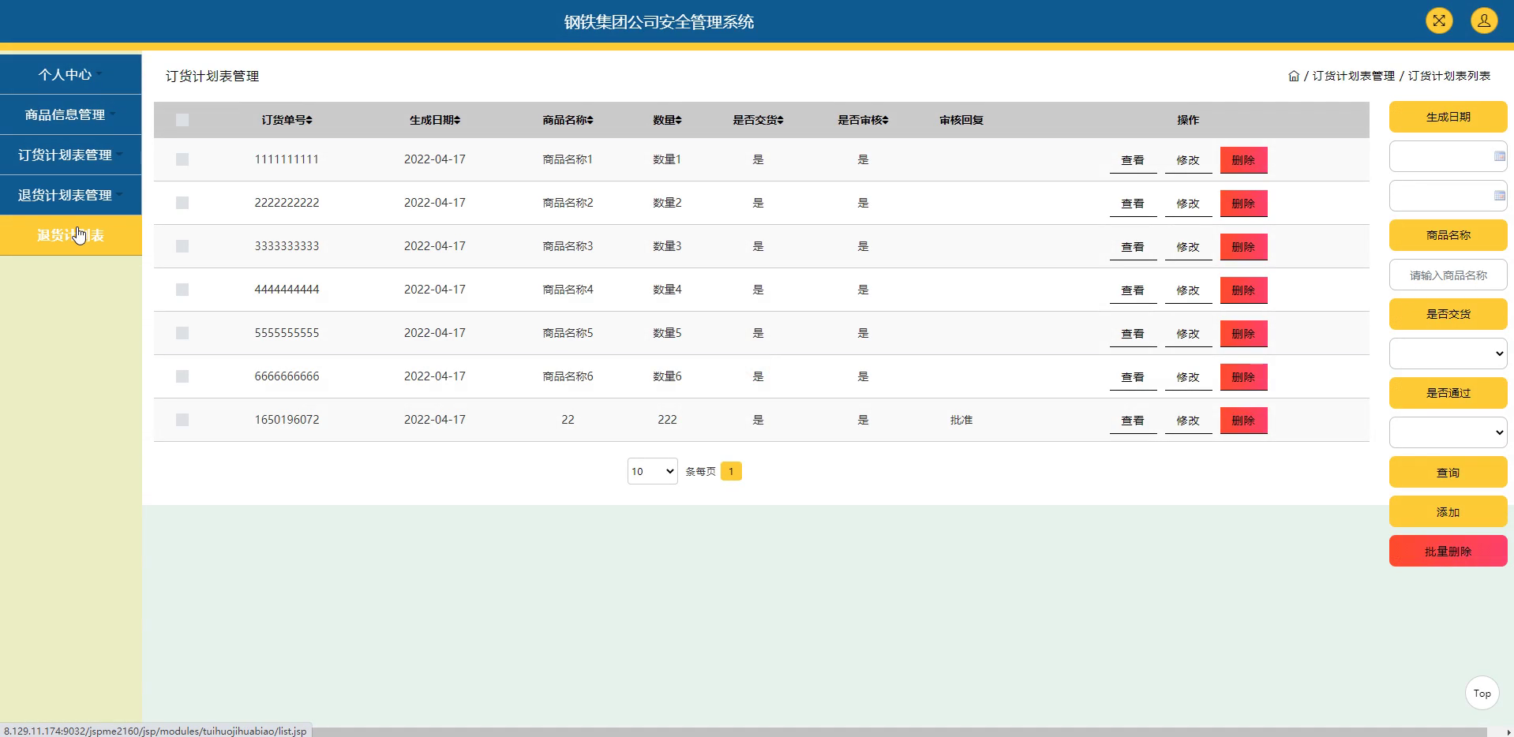Viewport: 1514px width, 737px height.
Task: Sort by 订货单号 column arrows
Action: click(309, 120)
